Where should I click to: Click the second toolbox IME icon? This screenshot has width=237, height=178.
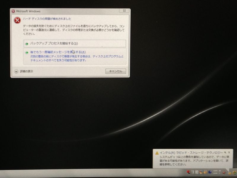(205, 172)
